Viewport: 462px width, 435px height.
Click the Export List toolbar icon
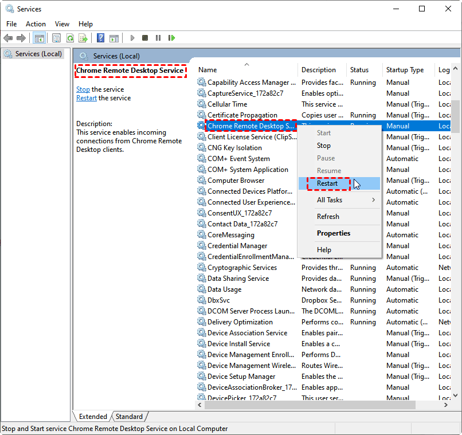(x=83, y=38)
